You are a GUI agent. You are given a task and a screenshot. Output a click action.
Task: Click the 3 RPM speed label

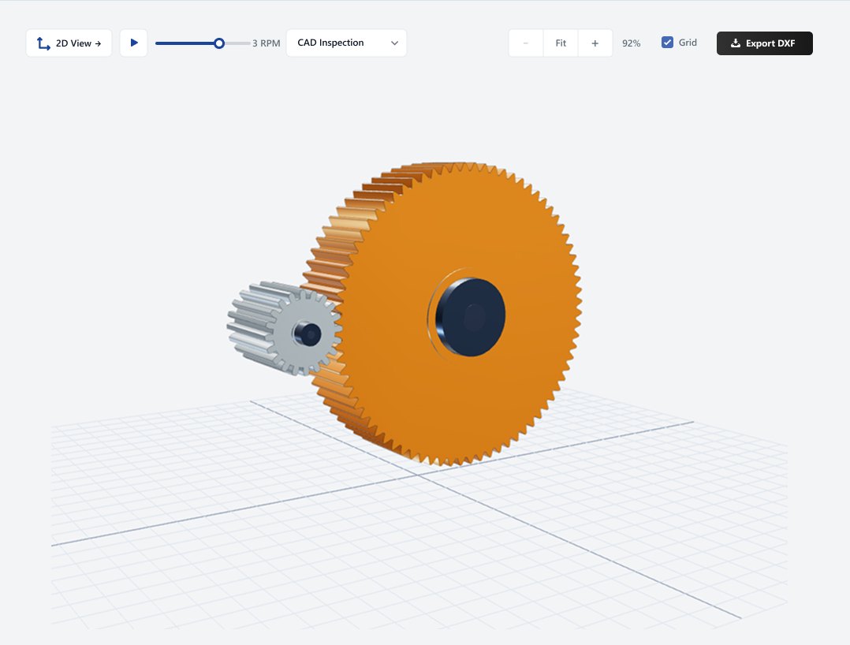pos(267,43)
